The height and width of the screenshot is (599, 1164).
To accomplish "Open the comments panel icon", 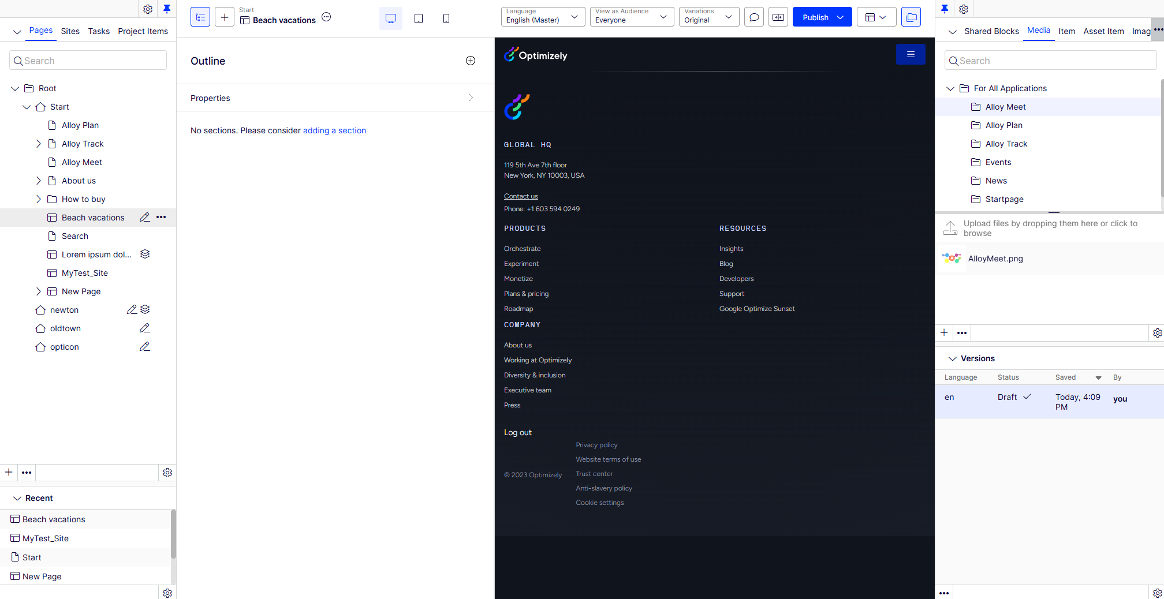I will coord(754,17).
